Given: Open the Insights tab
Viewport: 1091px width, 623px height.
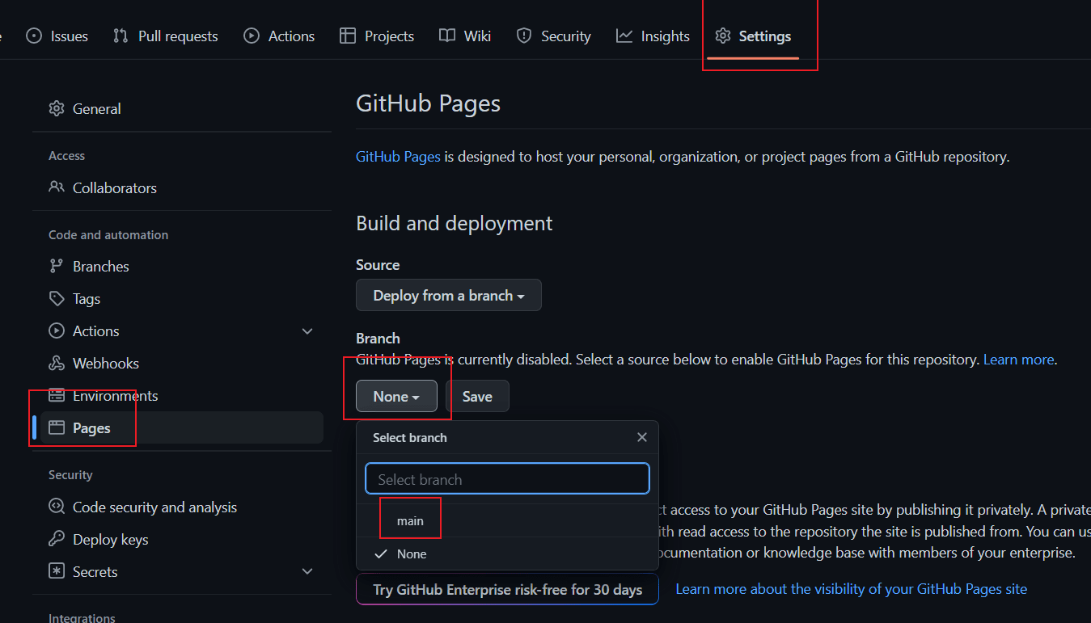Looking at the screenshot, I should (653, 36).
